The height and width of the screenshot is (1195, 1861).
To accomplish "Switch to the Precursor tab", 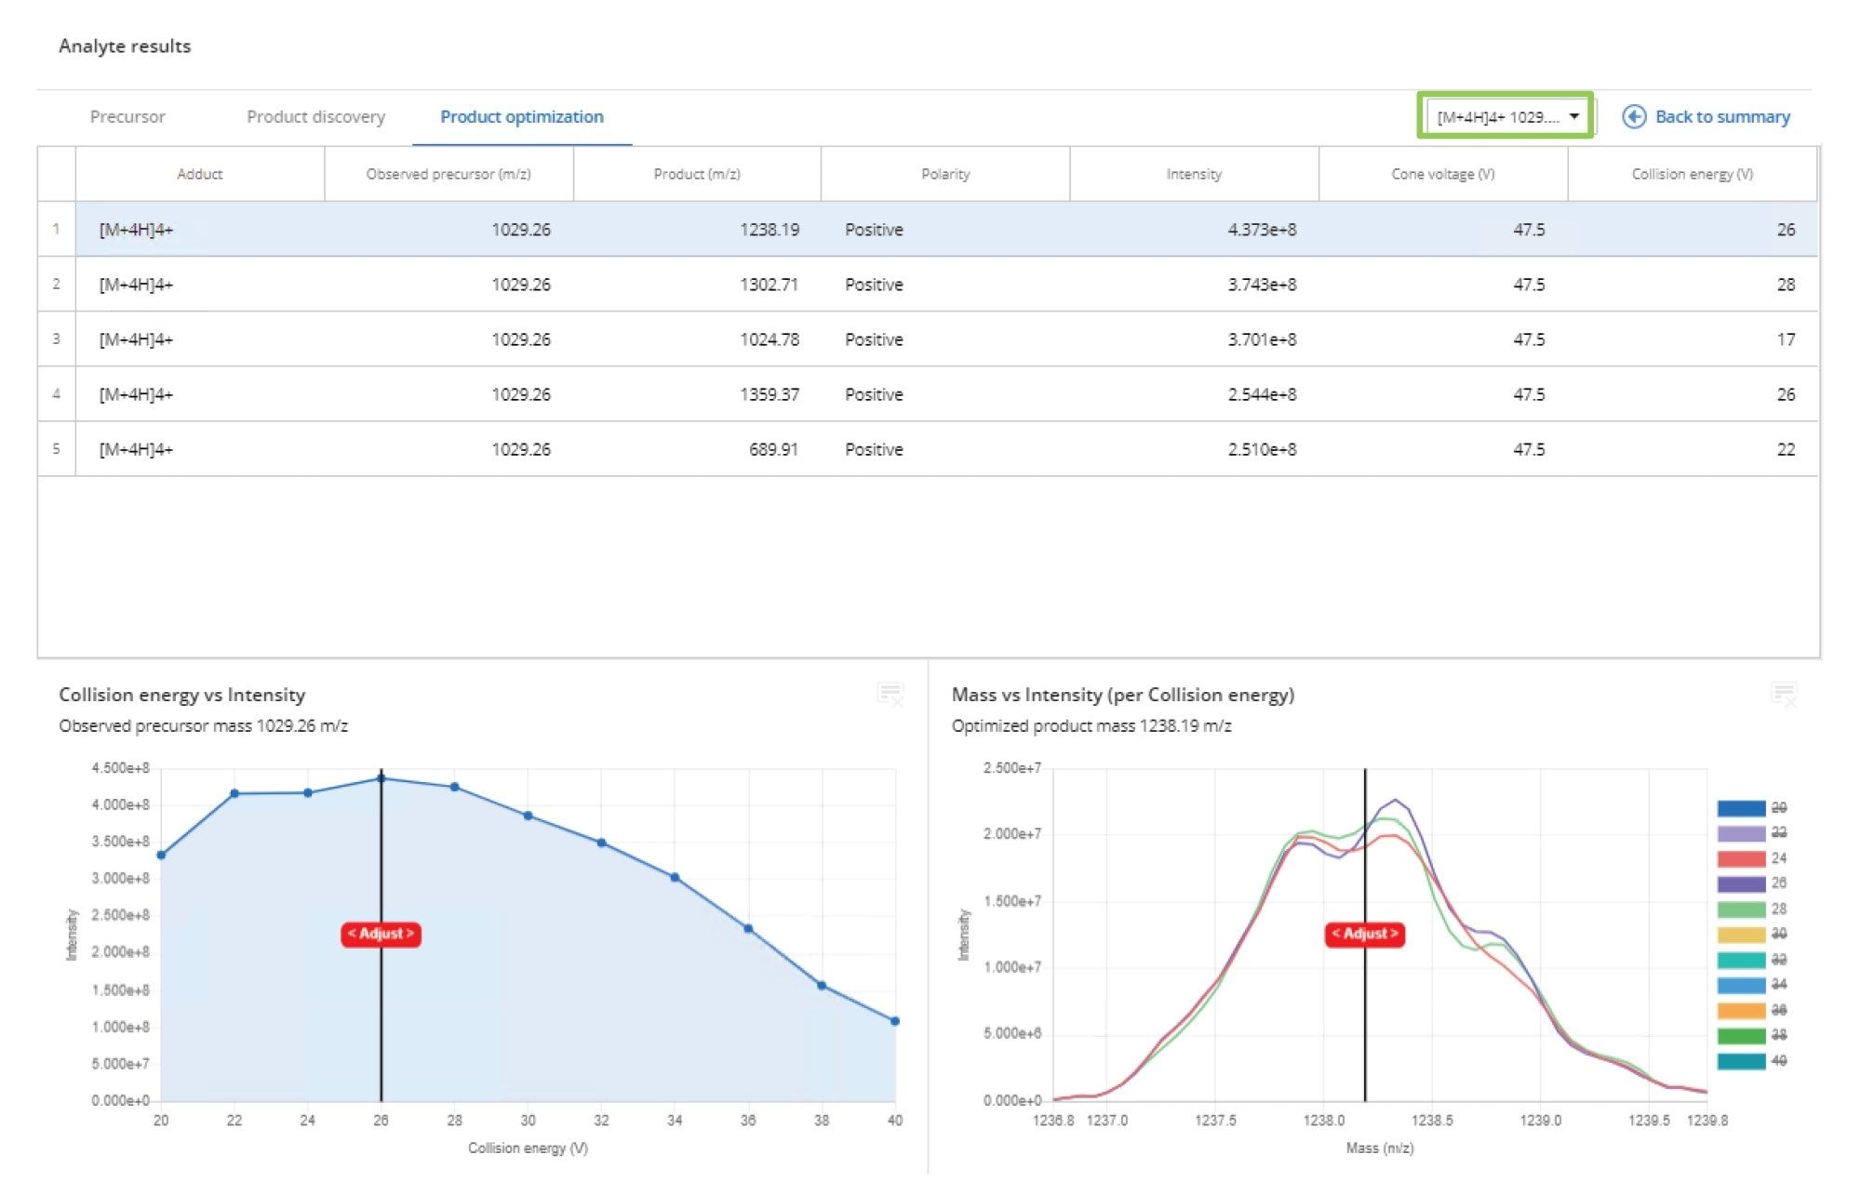I will pos(127,116).
